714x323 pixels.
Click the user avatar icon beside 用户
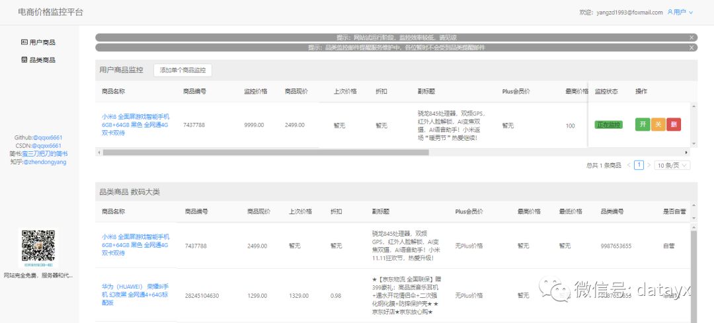pyautogui.click(x=670, y=13)
